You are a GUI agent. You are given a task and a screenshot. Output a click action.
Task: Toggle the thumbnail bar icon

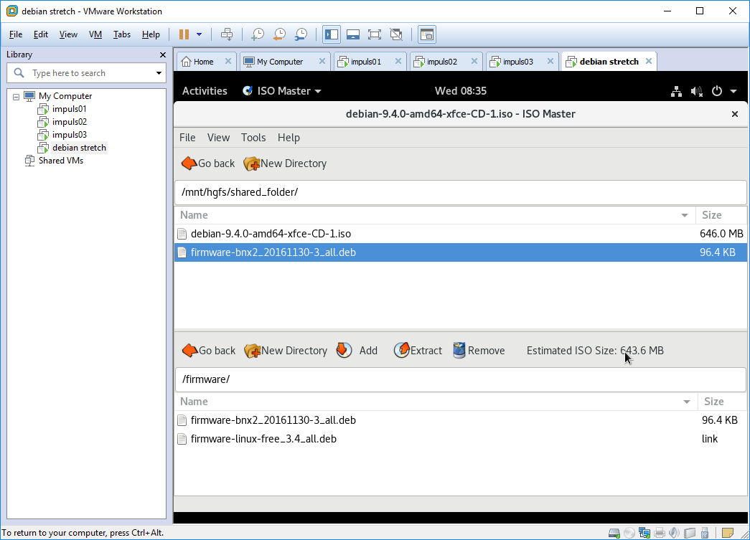coord(353,34)
